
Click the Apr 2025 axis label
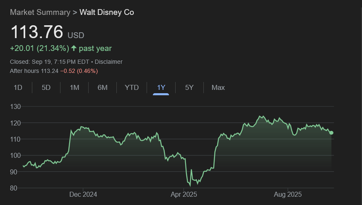184,194
